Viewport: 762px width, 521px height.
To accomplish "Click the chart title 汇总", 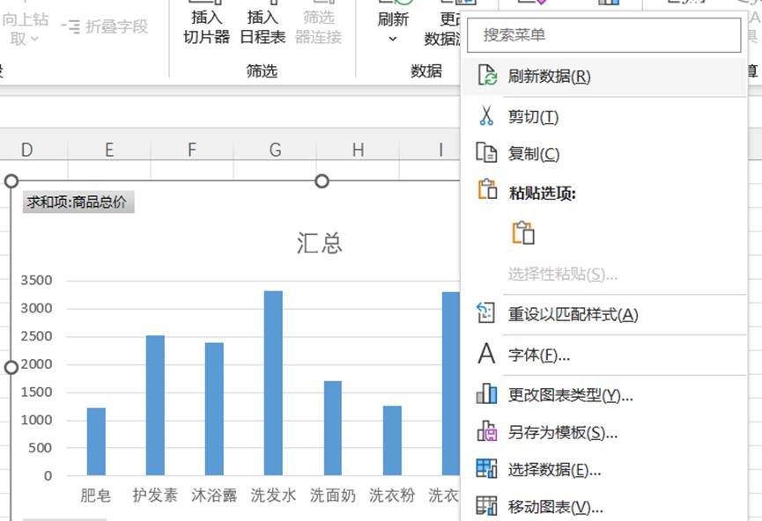I will pyautogui.click(x=320, y=242).
